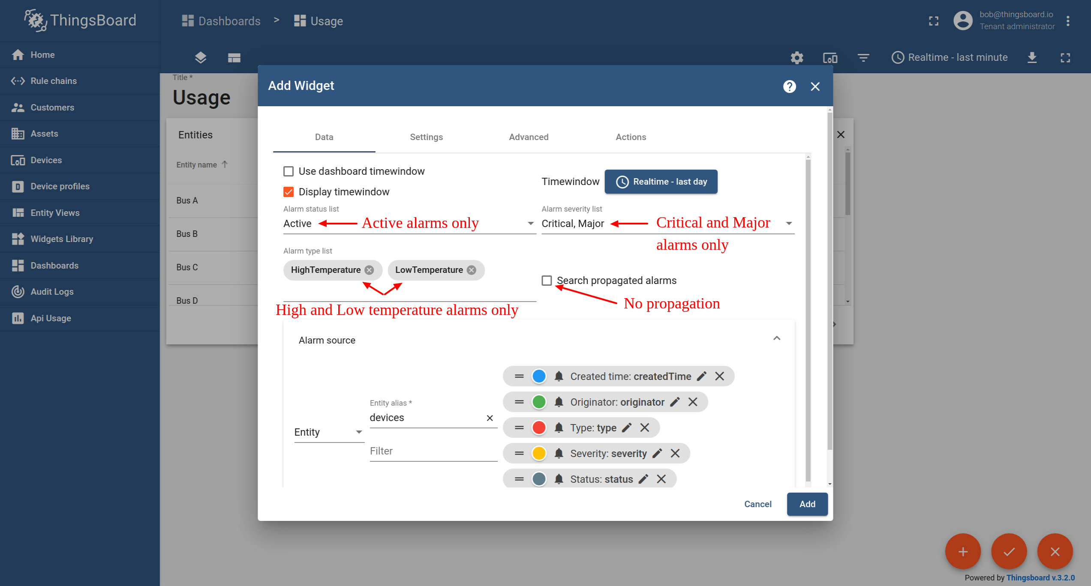Click the red Type color swatch

(x=539, y=428)
